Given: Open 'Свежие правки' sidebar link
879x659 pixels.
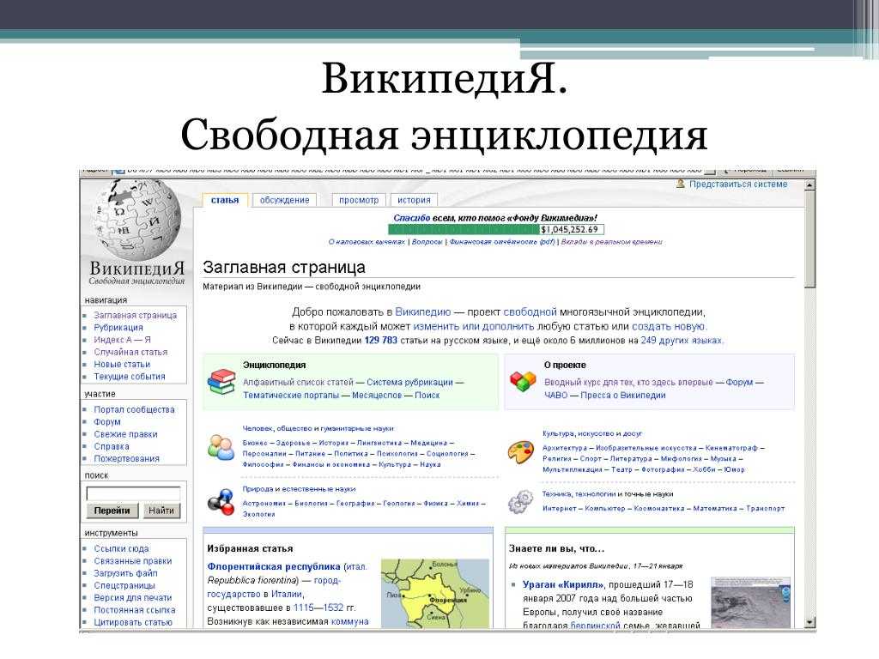Looking at the screenshot, I should (125, 434).
